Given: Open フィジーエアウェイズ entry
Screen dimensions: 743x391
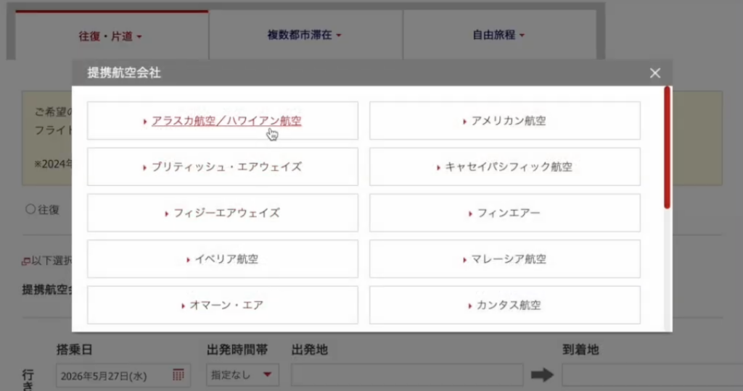Looking at the screenshot, I should point(223,213).
